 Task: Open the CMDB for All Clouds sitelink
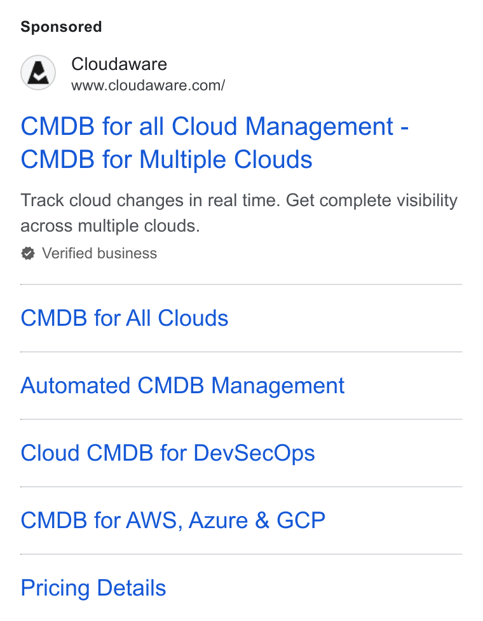125,318
